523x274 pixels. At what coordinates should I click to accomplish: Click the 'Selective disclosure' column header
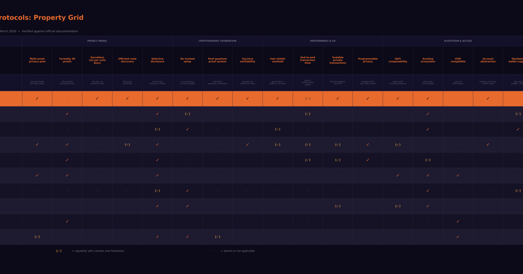158,60
